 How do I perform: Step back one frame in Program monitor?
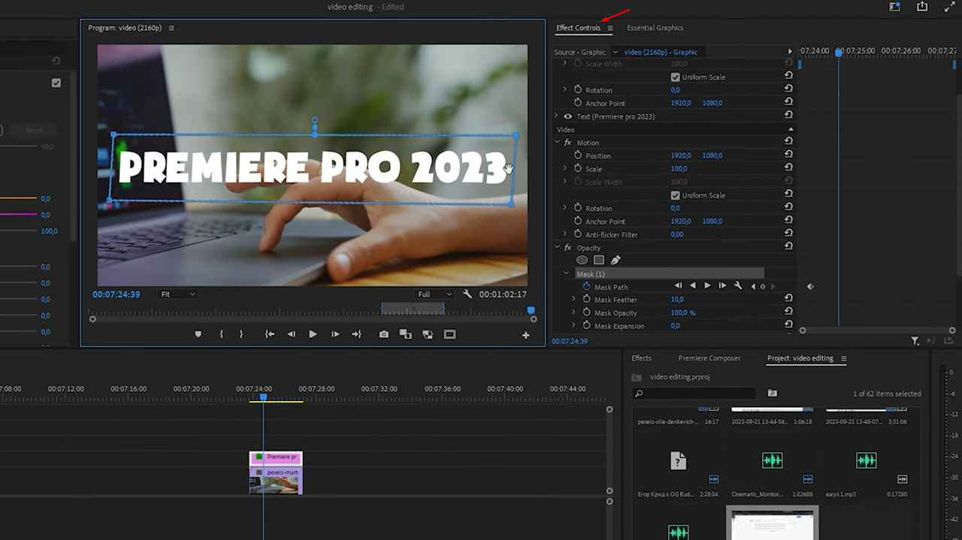tap(292, 334)
